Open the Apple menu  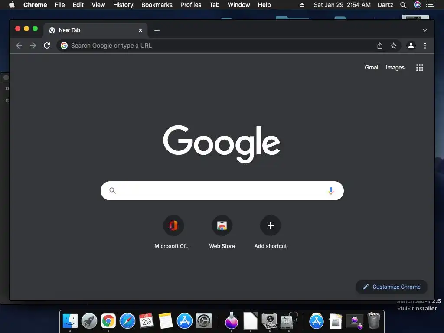coord(12,5)
